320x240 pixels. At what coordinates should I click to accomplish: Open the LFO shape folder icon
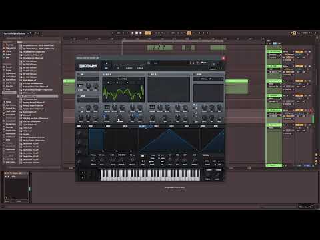click(143, 155)
